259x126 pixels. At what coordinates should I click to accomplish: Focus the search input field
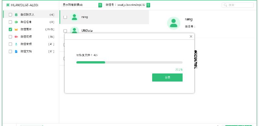[238, 5]
